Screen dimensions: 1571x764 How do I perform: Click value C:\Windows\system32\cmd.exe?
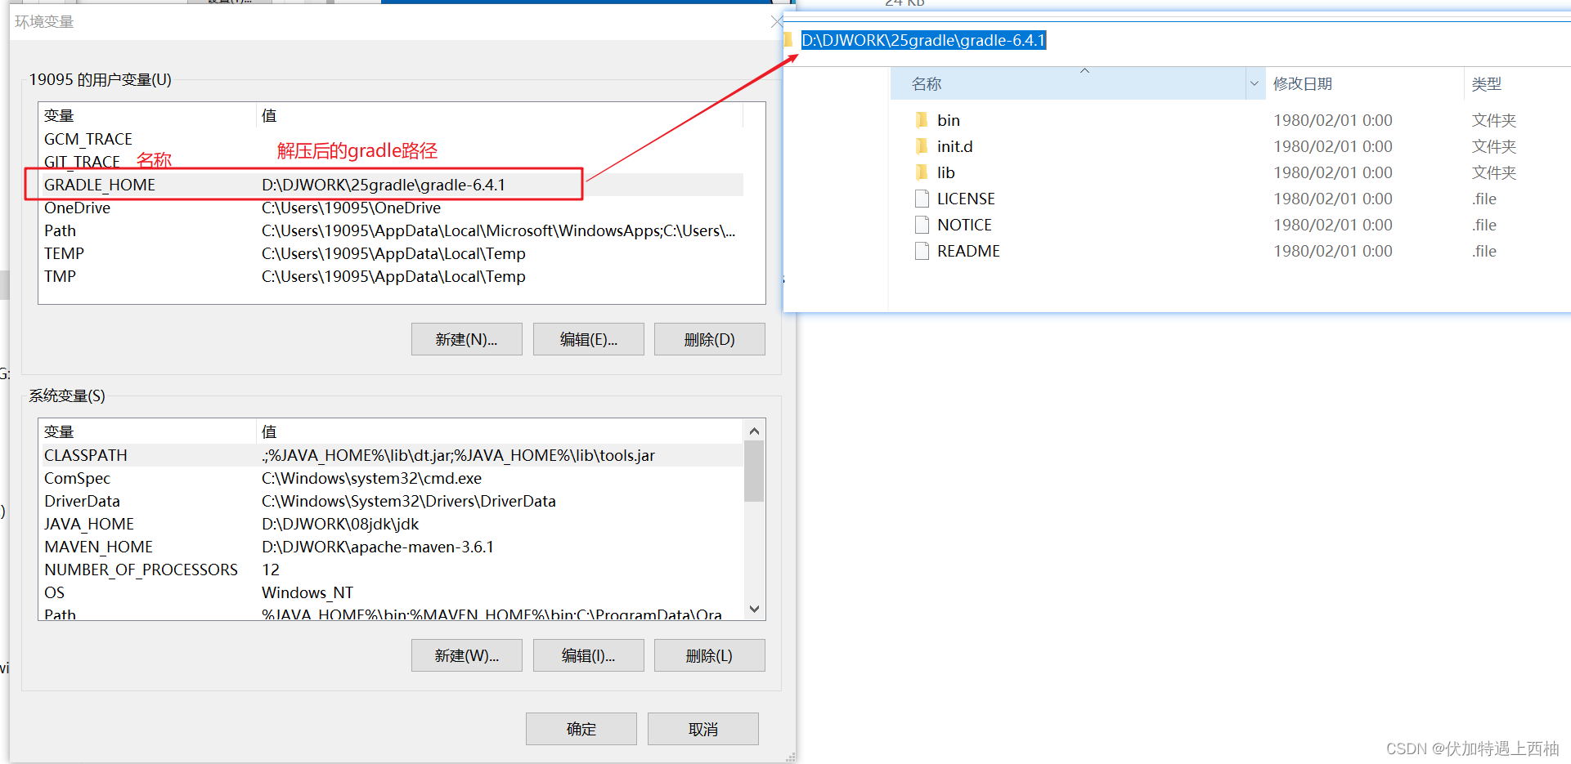[371, 478]
